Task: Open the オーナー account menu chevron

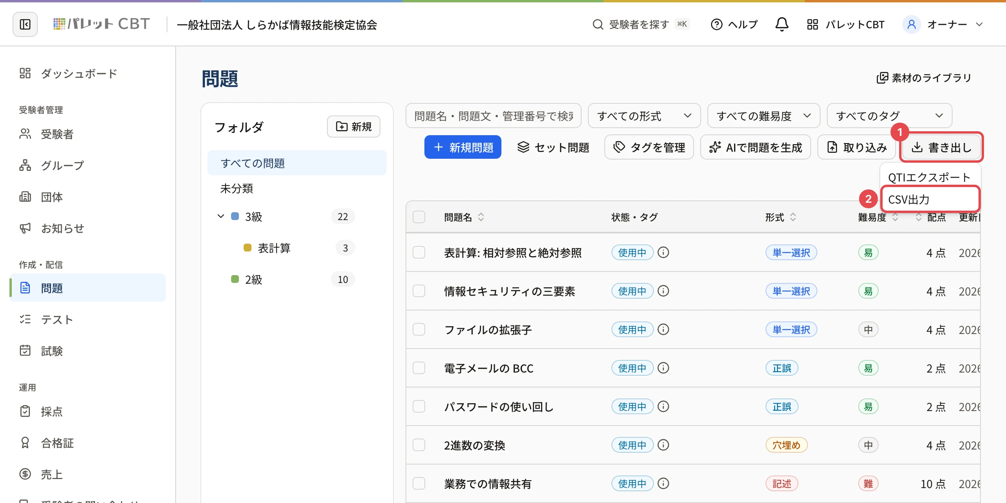Action: pyautogui.click(x=979, y=24)
